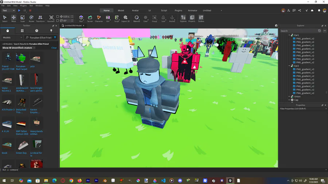Select the Forsaken Red Carpet model
Viewport: 328px width, 184px height.
coord(22,61)
